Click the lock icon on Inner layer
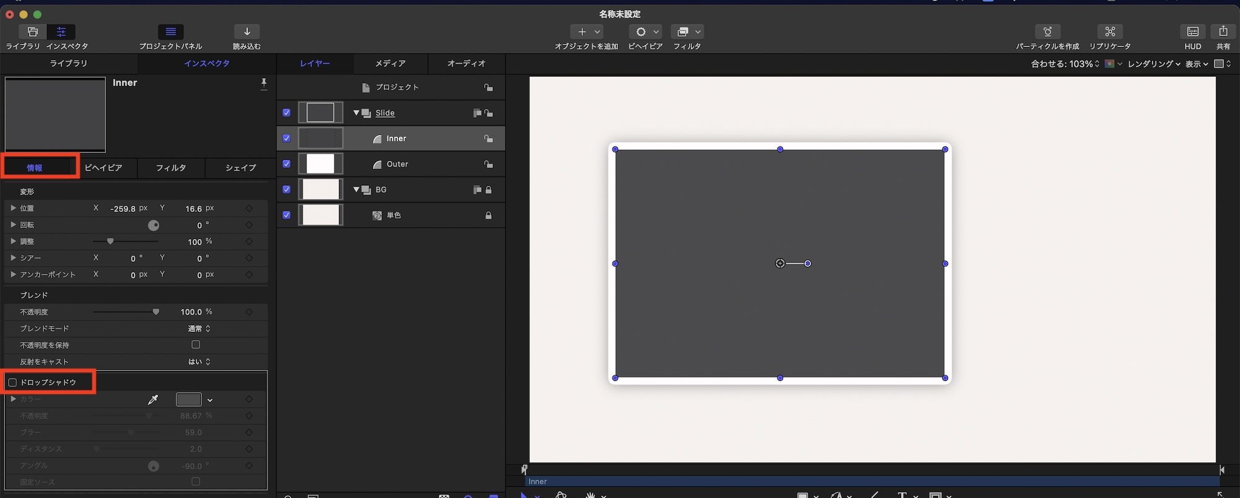 (489, 139)
